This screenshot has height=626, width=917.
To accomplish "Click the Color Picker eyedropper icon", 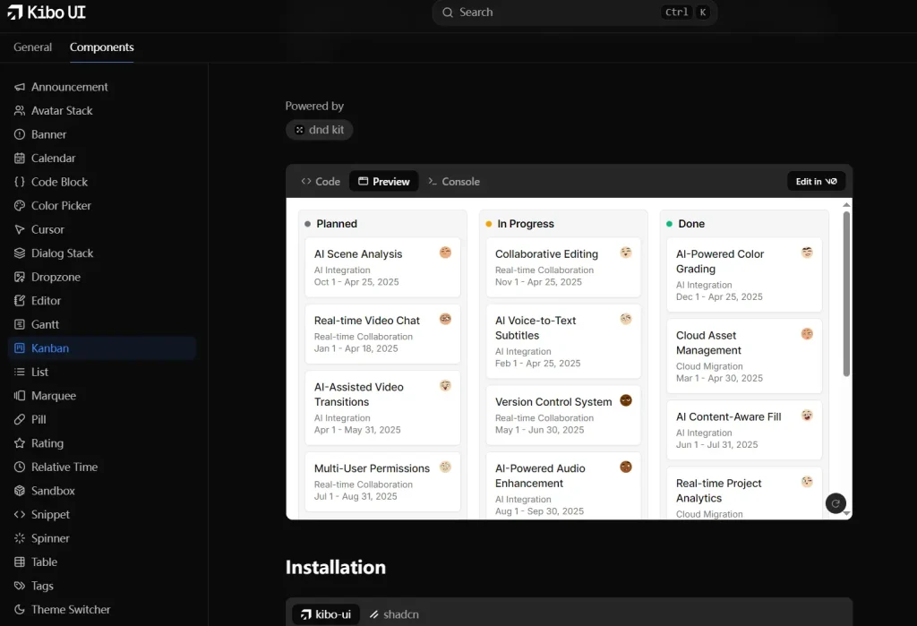I will point(20,205).
